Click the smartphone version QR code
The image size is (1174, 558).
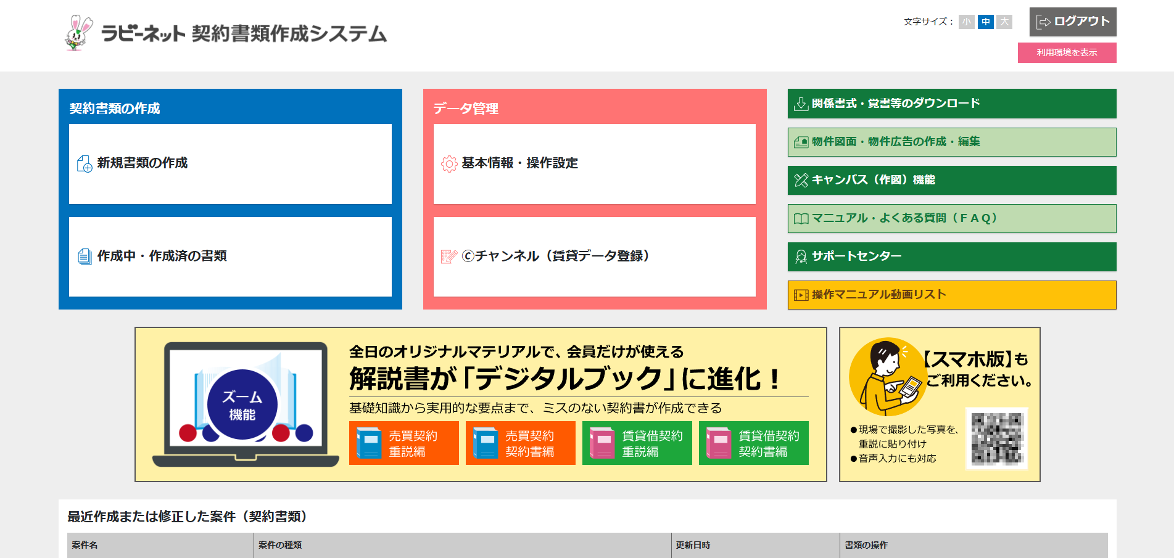(x=996, y=438)
